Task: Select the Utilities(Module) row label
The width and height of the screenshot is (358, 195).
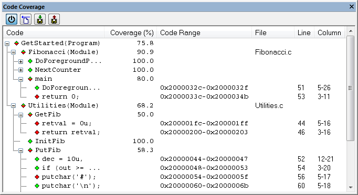Action: coord(63,105)
